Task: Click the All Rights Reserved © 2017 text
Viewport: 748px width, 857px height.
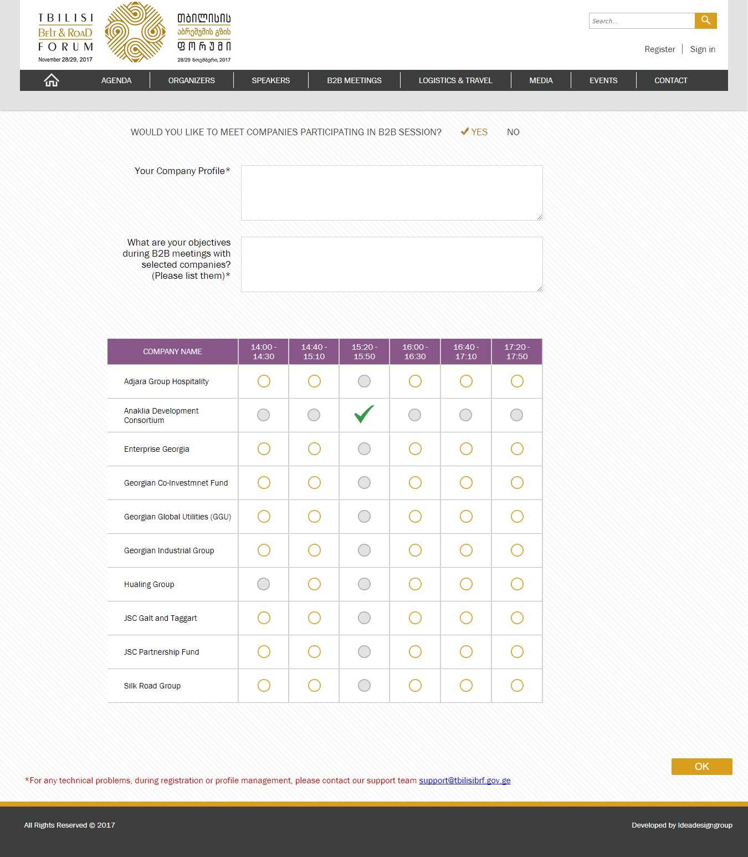Action: [70, 825]
